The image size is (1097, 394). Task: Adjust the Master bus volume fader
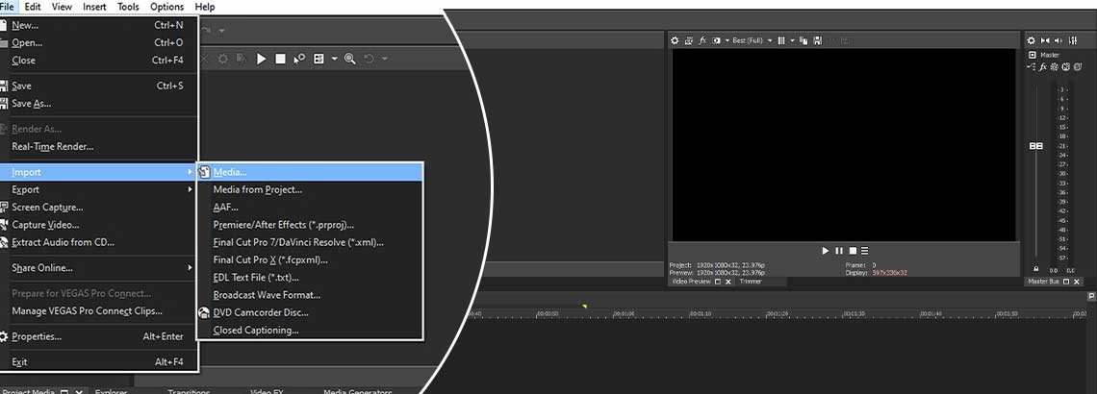pyautogui.click(x=1035, y=146)
